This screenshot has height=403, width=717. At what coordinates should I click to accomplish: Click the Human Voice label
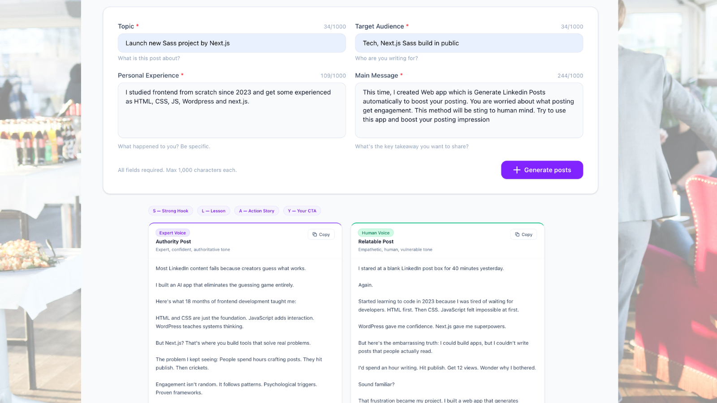(x=376, y=232)
